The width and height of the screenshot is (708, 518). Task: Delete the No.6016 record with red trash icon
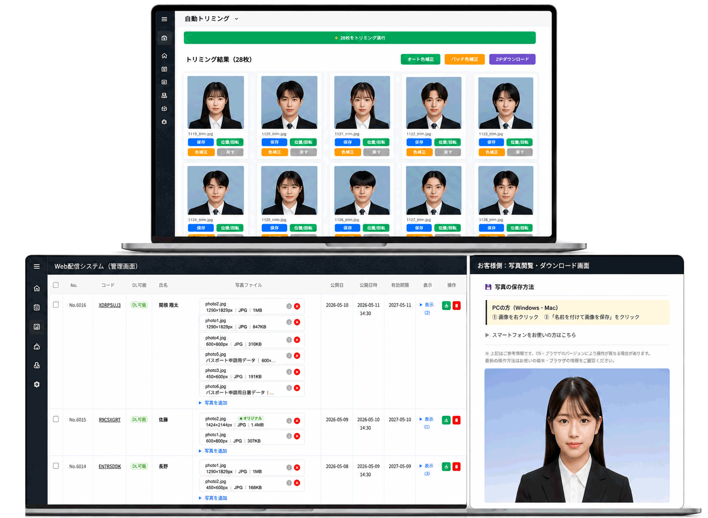tap(456, 306)
